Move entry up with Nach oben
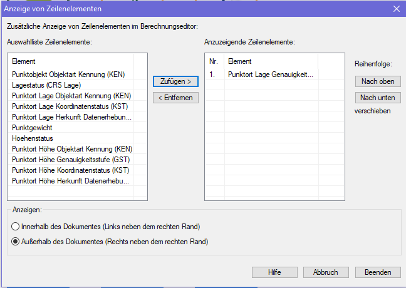406x288 pixels. click(378, 81)
